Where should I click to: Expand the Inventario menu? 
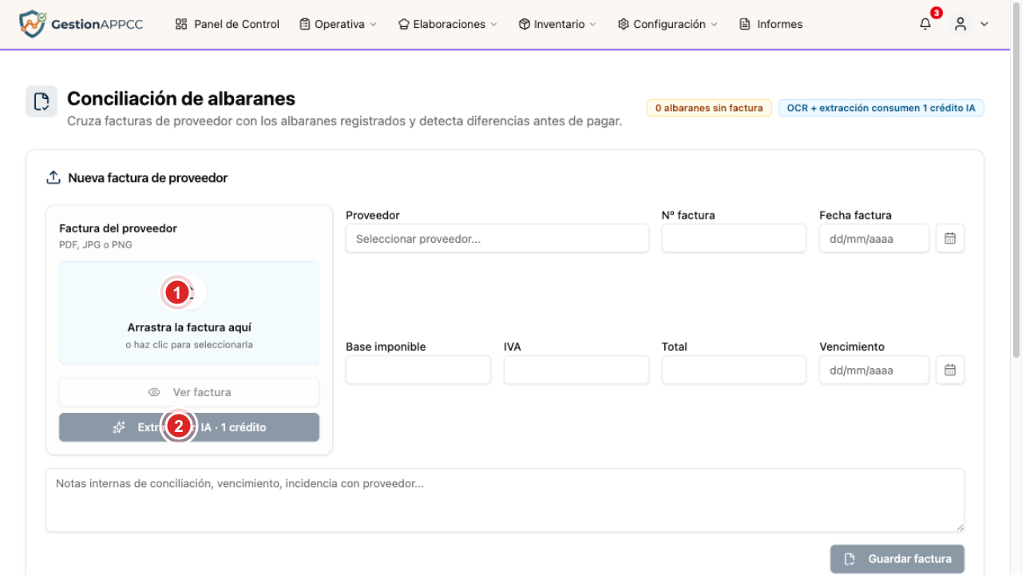click(557, 24)
